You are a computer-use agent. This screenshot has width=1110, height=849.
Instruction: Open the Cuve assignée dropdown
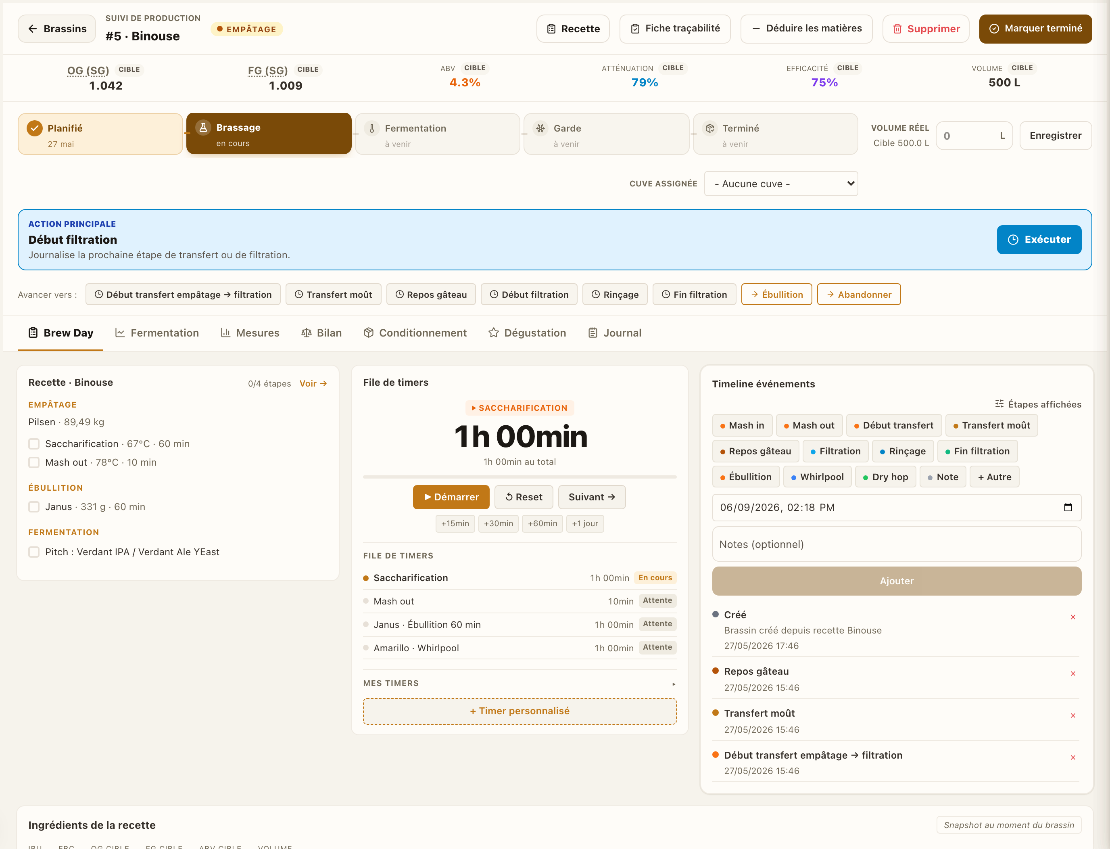point(781,184)
